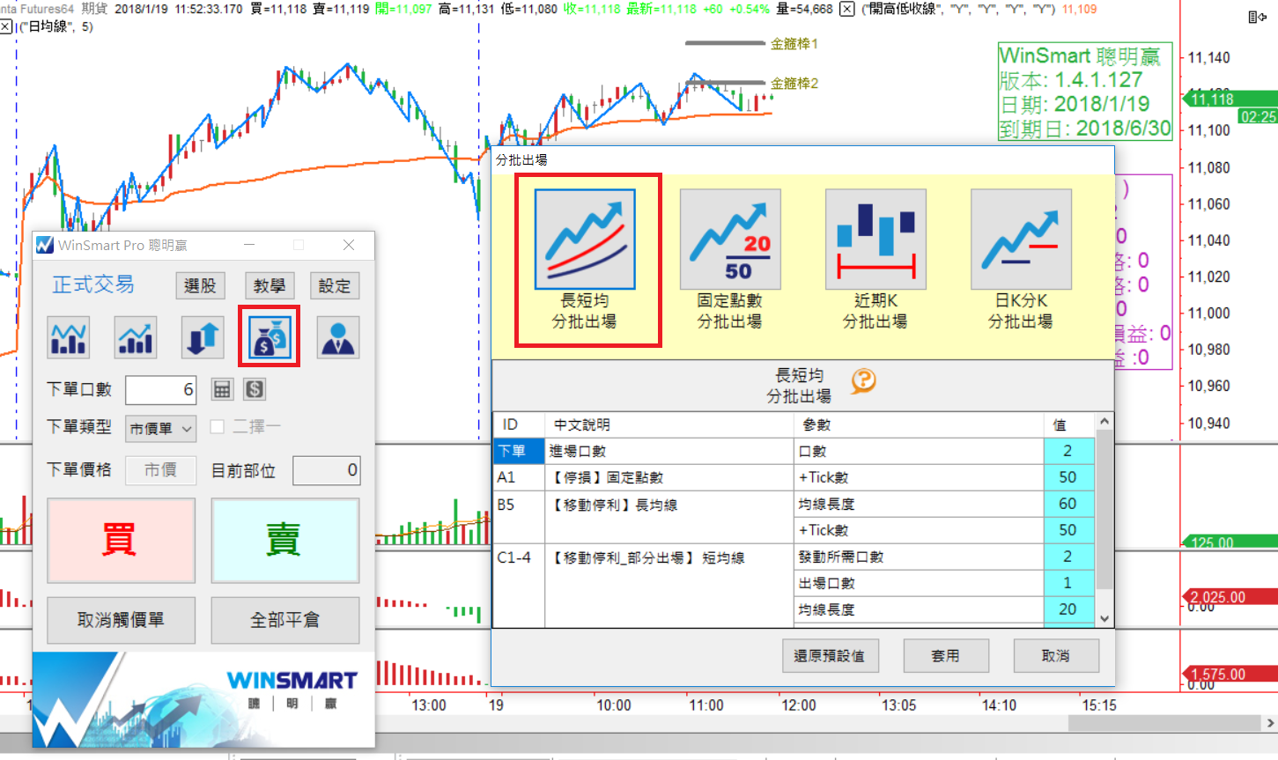Click the 目前部位 field showing 0
Image resolution: width=1278 pixels, height=760 pixels.
327,470
